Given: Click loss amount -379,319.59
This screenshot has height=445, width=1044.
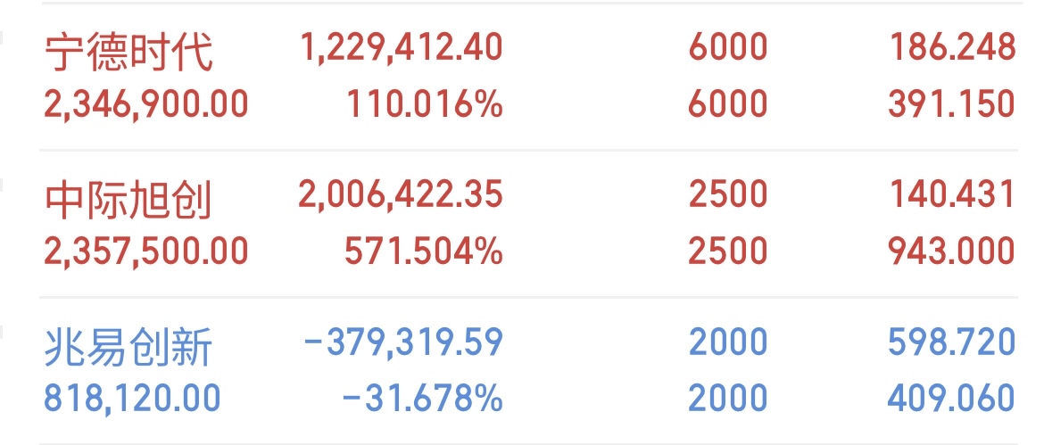Looking at the screenshot, I should 403,342.
